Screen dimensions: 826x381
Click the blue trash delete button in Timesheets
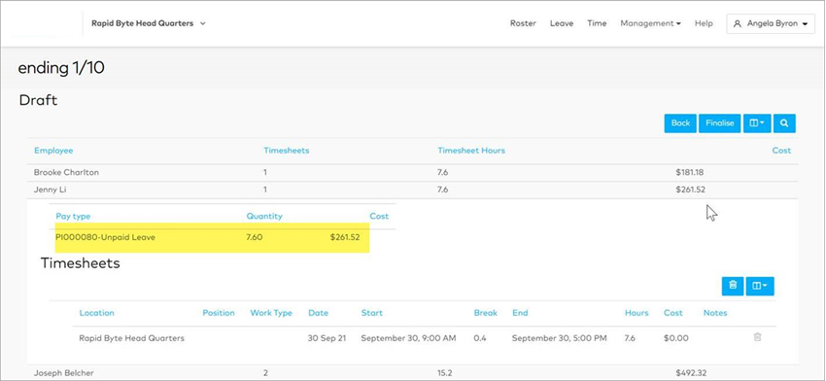pos(733,286)
